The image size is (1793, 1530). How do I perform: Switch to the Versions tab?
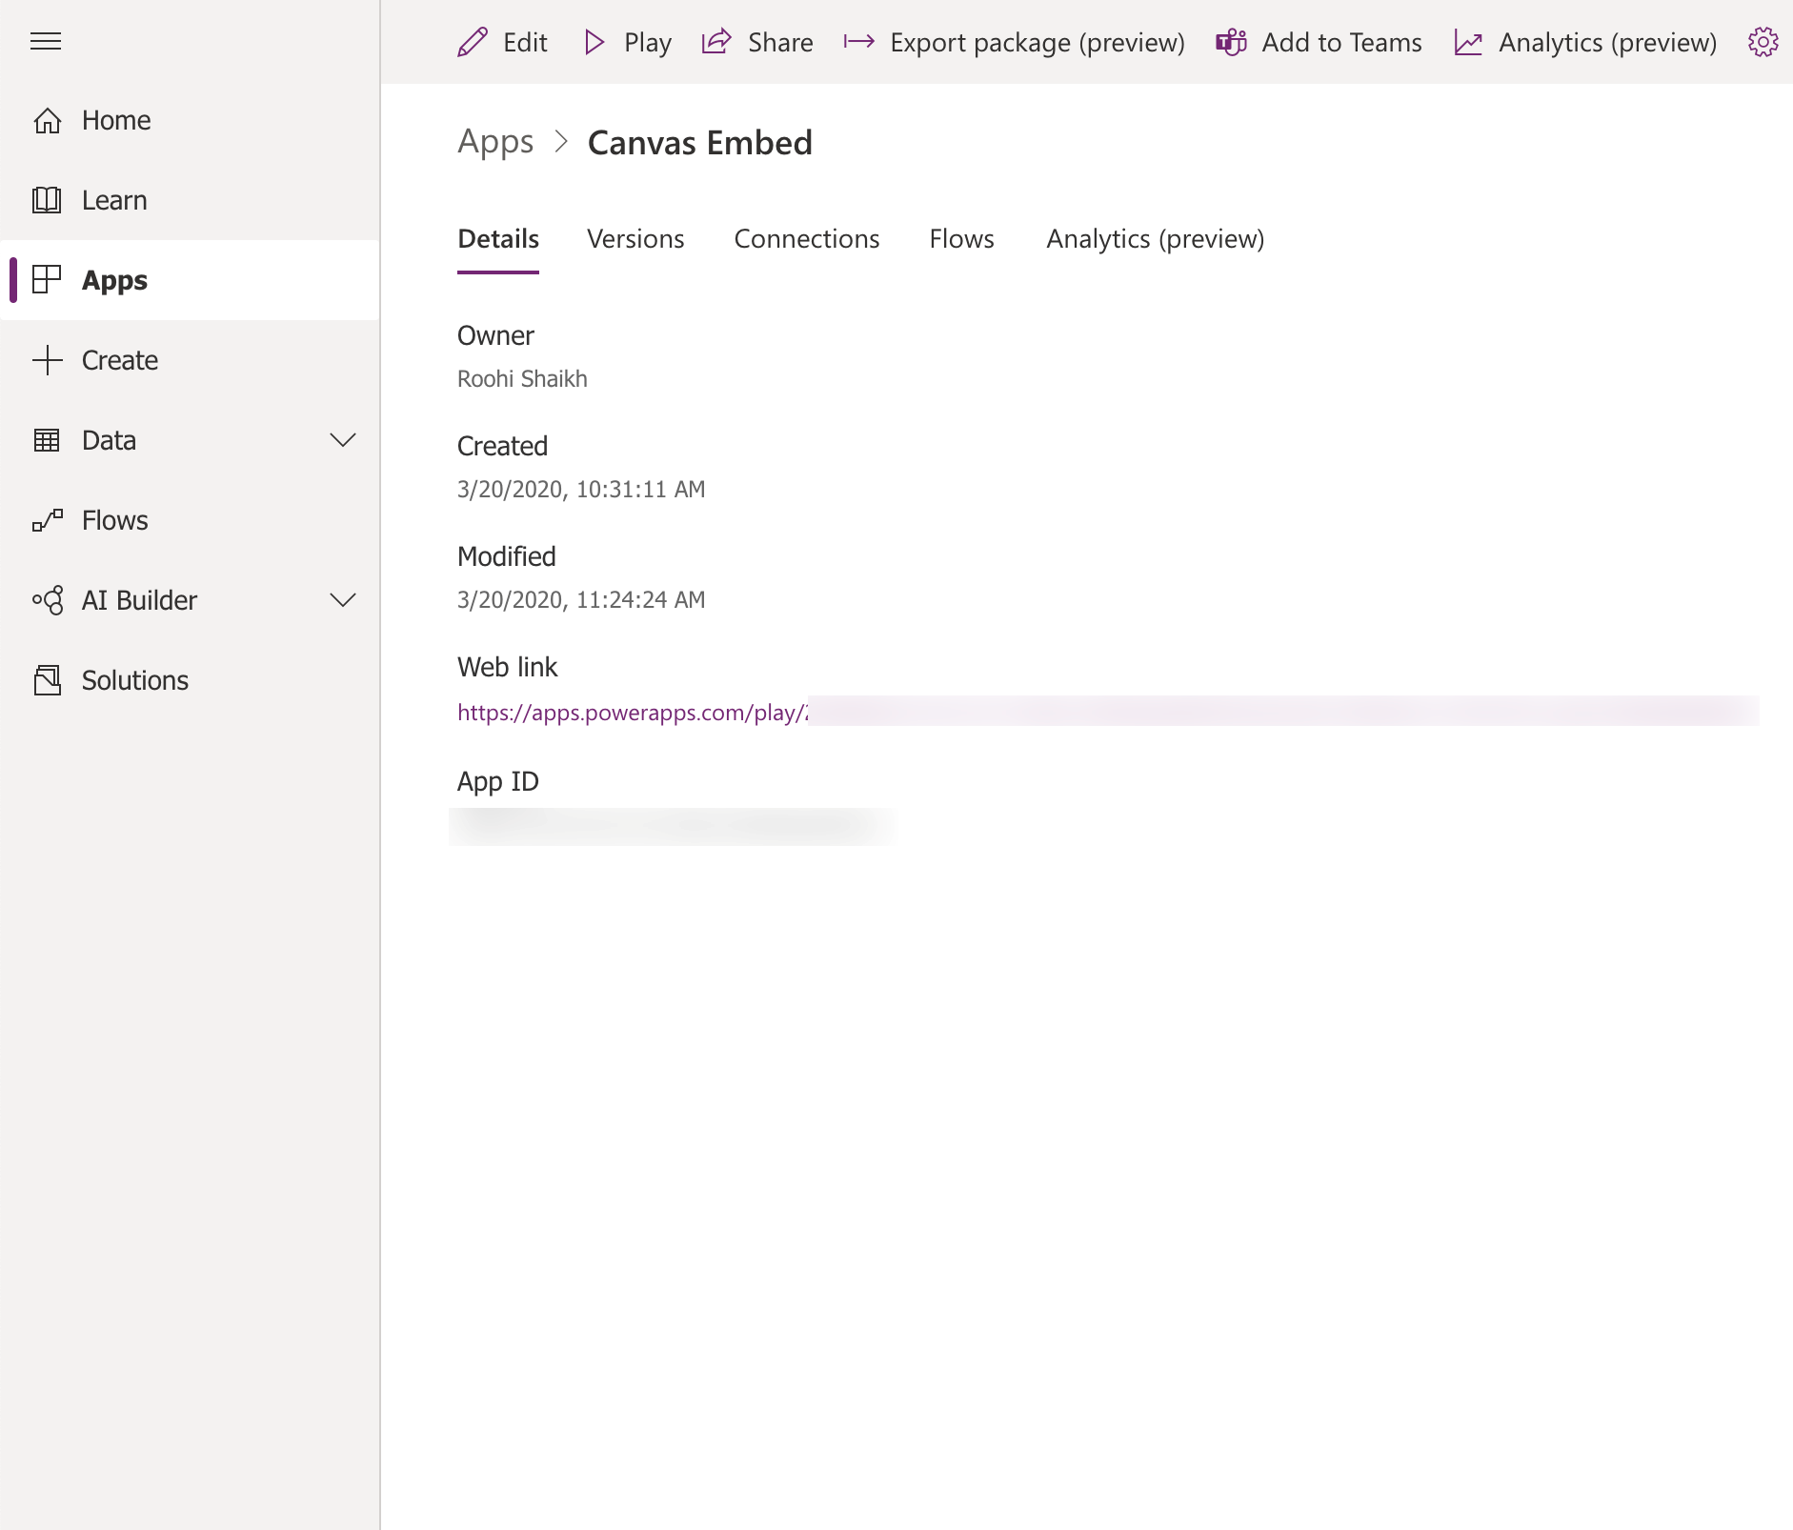(x=635, y=239)
